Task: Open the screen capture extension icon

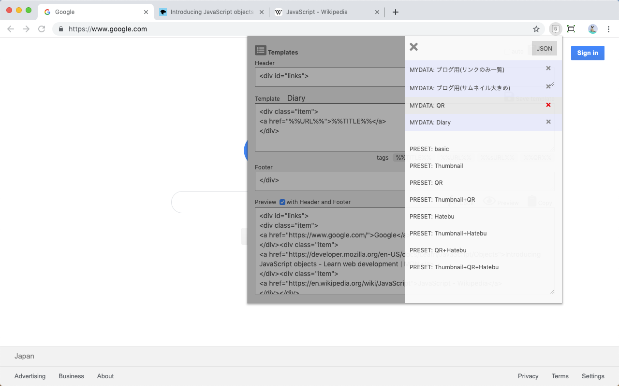Action: click(x=571, y=29)
